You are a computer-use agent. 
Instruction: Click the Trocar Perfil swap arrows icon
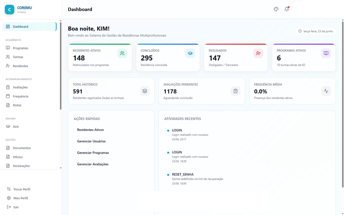pos(9,189)
